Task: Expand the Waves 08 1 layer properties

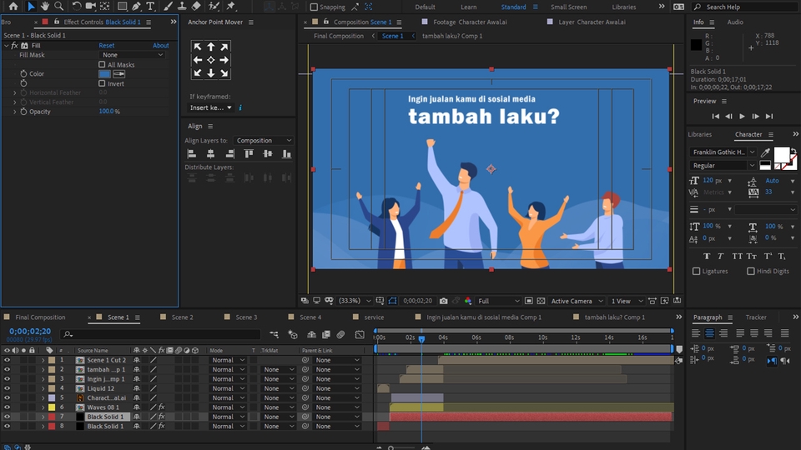Action: (x=43, y=407)
